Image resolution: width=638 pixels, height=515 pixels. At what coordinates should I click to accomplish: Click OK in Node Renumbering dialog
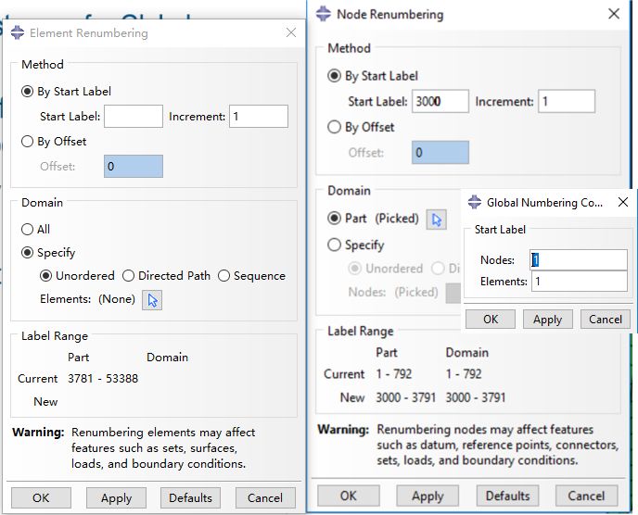click(x=349, y=496)
